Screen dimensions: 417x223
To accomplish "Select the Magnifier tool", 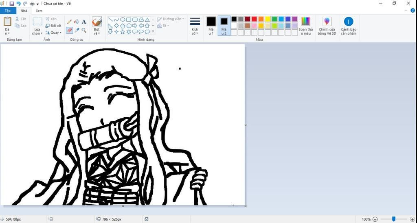I will pyautogui.click(x=84, y=30).
